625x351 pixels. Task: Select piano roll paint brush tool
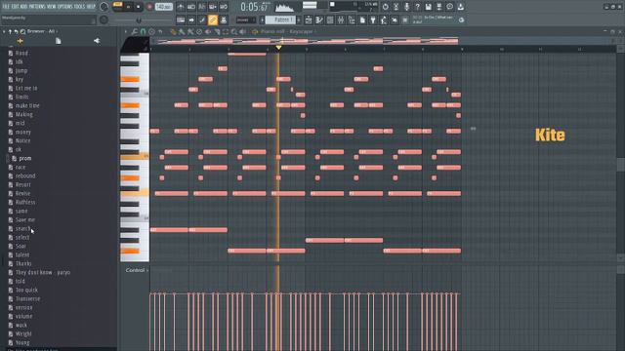coord(182,31)
